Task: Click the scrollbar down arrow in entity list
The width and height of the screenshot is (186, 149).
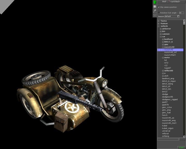Action: click(184, 136)
